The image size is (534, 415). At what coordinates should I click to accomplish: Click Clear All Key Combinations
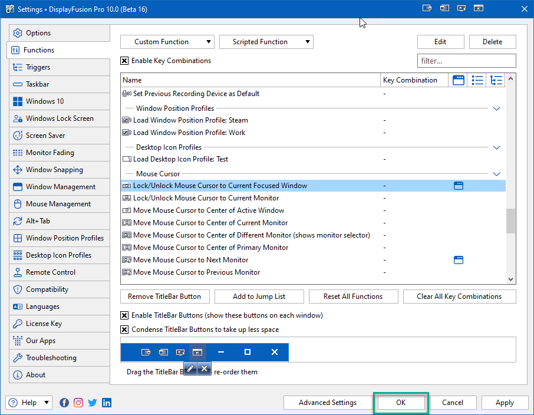tap(459, 297)
